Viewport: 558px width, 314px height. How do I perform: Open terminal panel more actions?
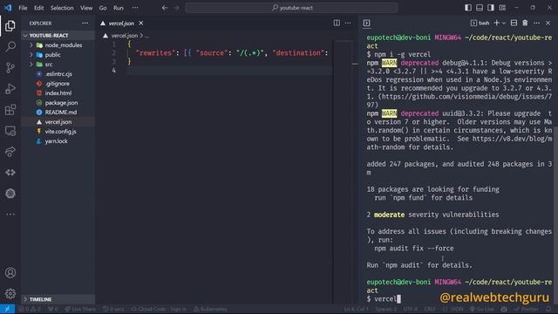537,24
